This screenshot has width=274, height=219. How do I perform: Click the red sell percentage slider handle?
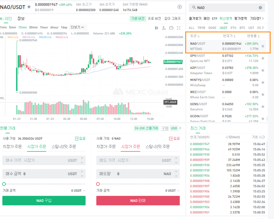pos(98,184)
